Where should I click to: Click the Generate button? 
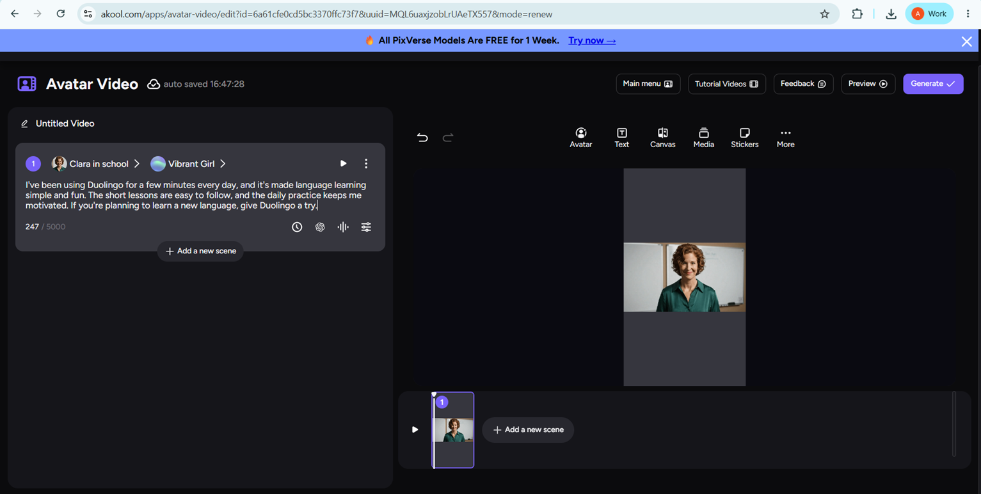coord(933,84)
